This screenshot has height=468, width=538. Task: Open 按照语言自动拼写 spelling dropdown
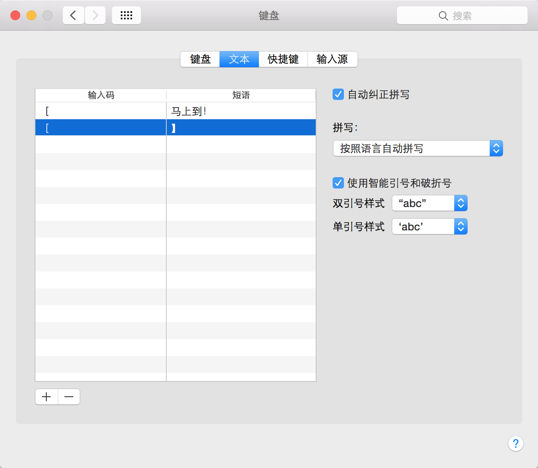418,149
